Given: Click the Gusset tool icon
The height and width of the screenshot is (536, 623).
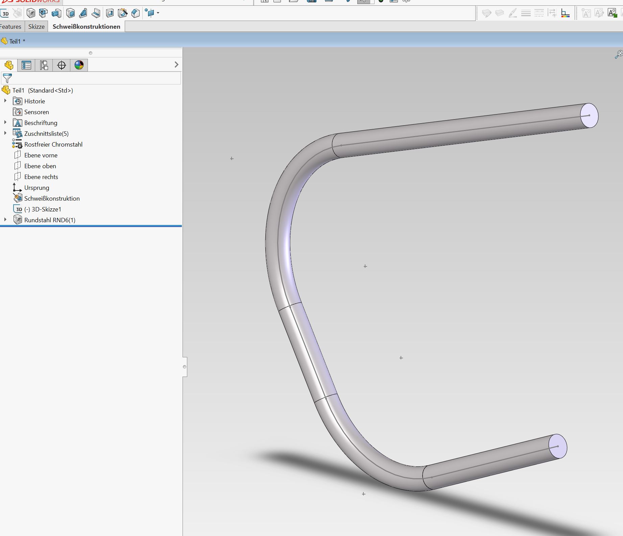Looking at the screenshot, I should point(83,14).
